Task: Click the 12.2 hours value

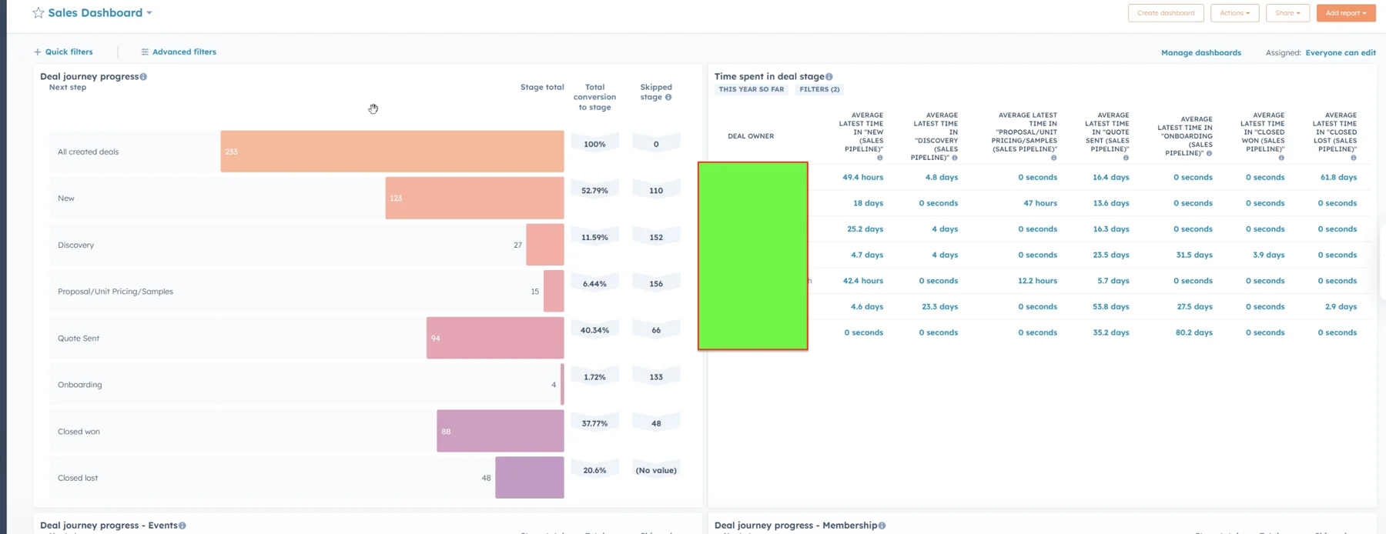Action: tap(1037, 281)
